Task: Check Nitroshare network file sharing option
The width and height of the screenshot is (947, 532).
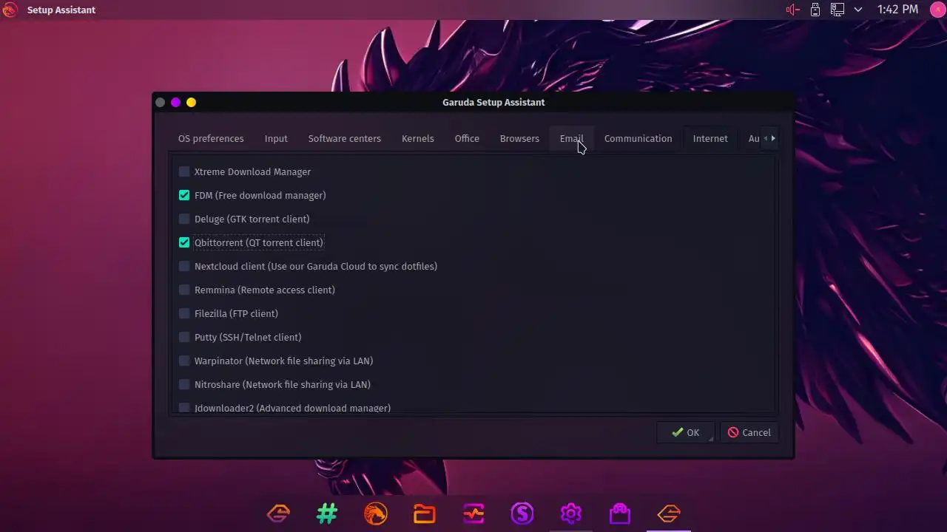Action: pos(184,384)
